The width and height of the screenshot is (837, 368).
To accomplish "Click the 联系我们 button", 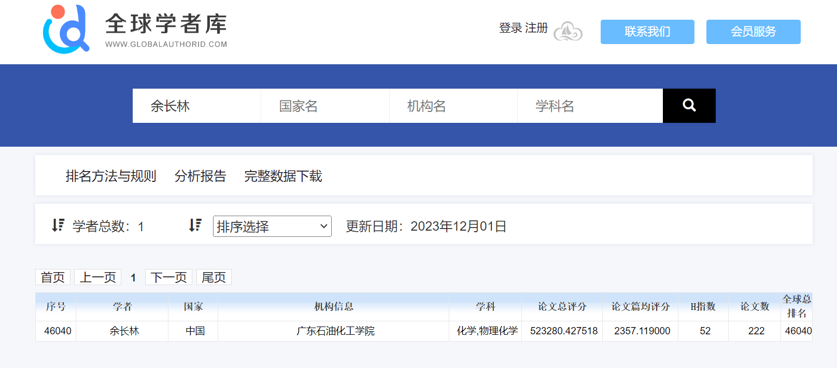I will [x=647, y=32].
